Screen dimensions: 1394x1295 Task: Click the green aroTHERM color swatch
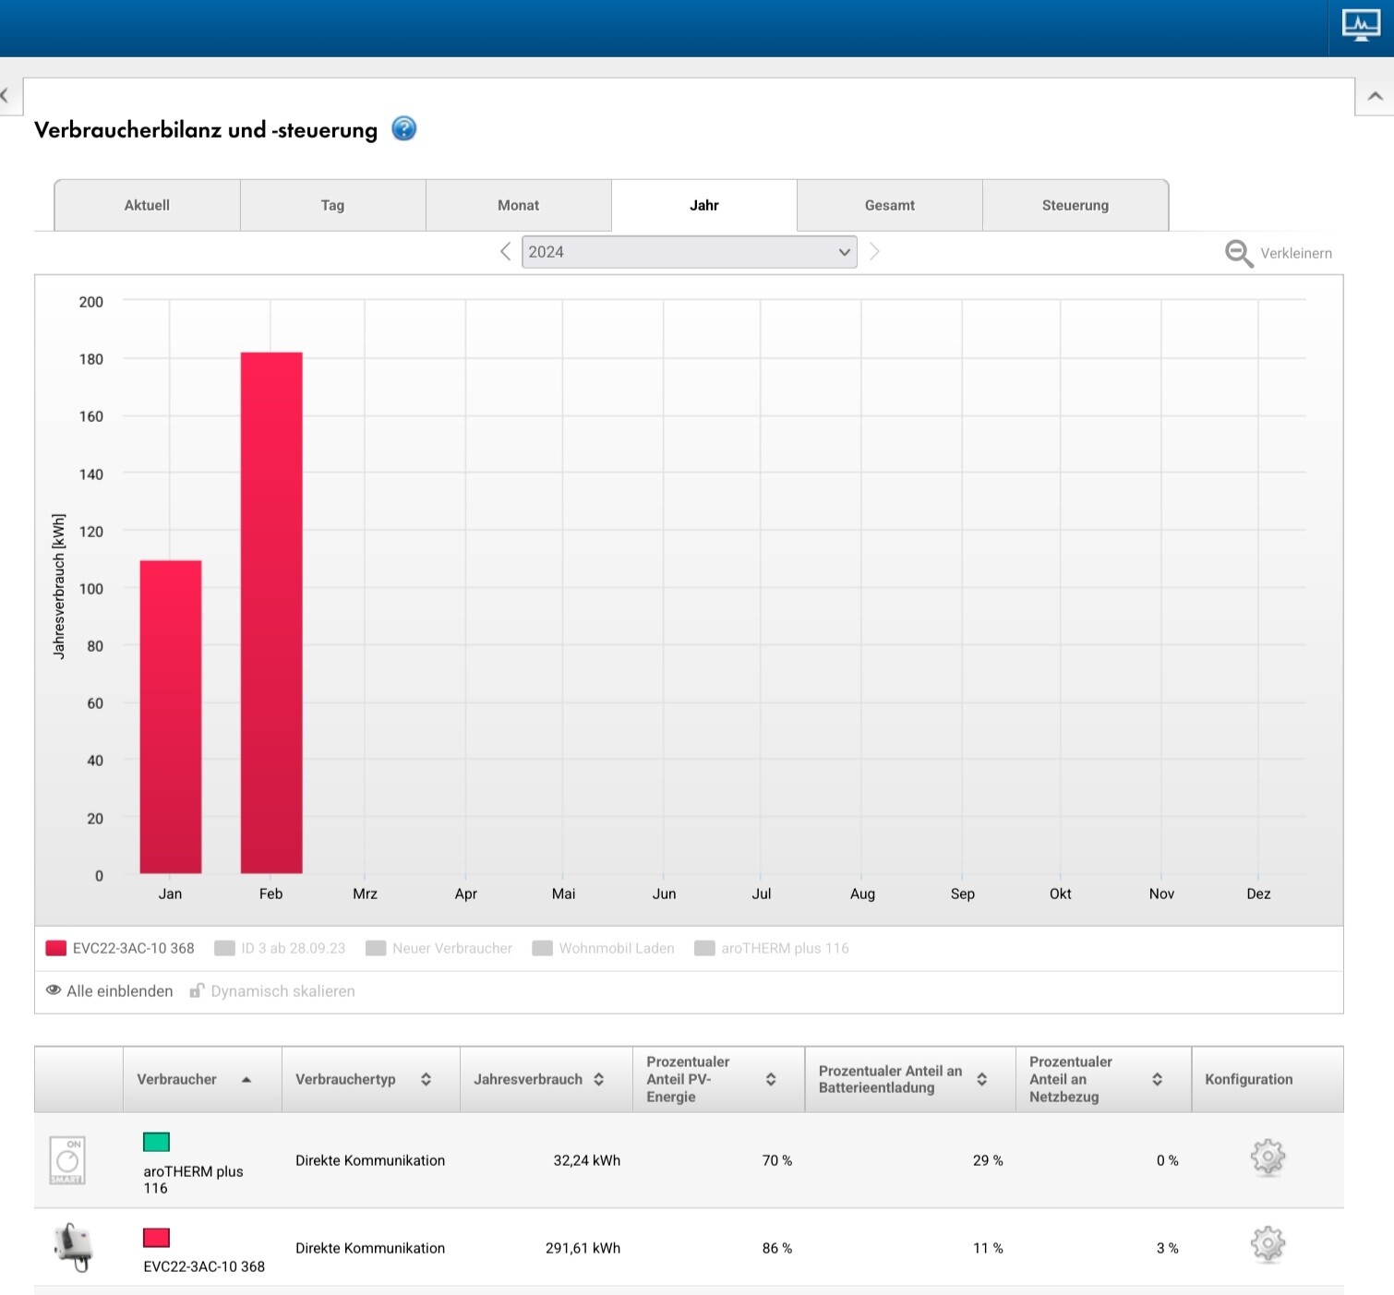point(156,1142)
